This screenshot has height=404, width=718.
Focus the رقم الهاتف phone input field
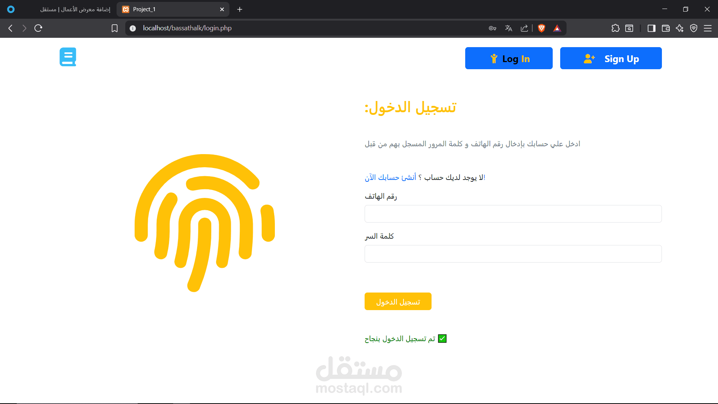coord(513,214)
